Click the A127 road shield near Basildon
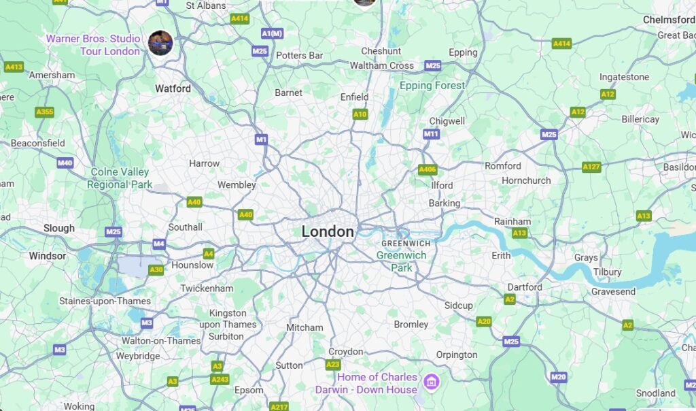The height and width of the screenshot is (411, 696). 591,167
